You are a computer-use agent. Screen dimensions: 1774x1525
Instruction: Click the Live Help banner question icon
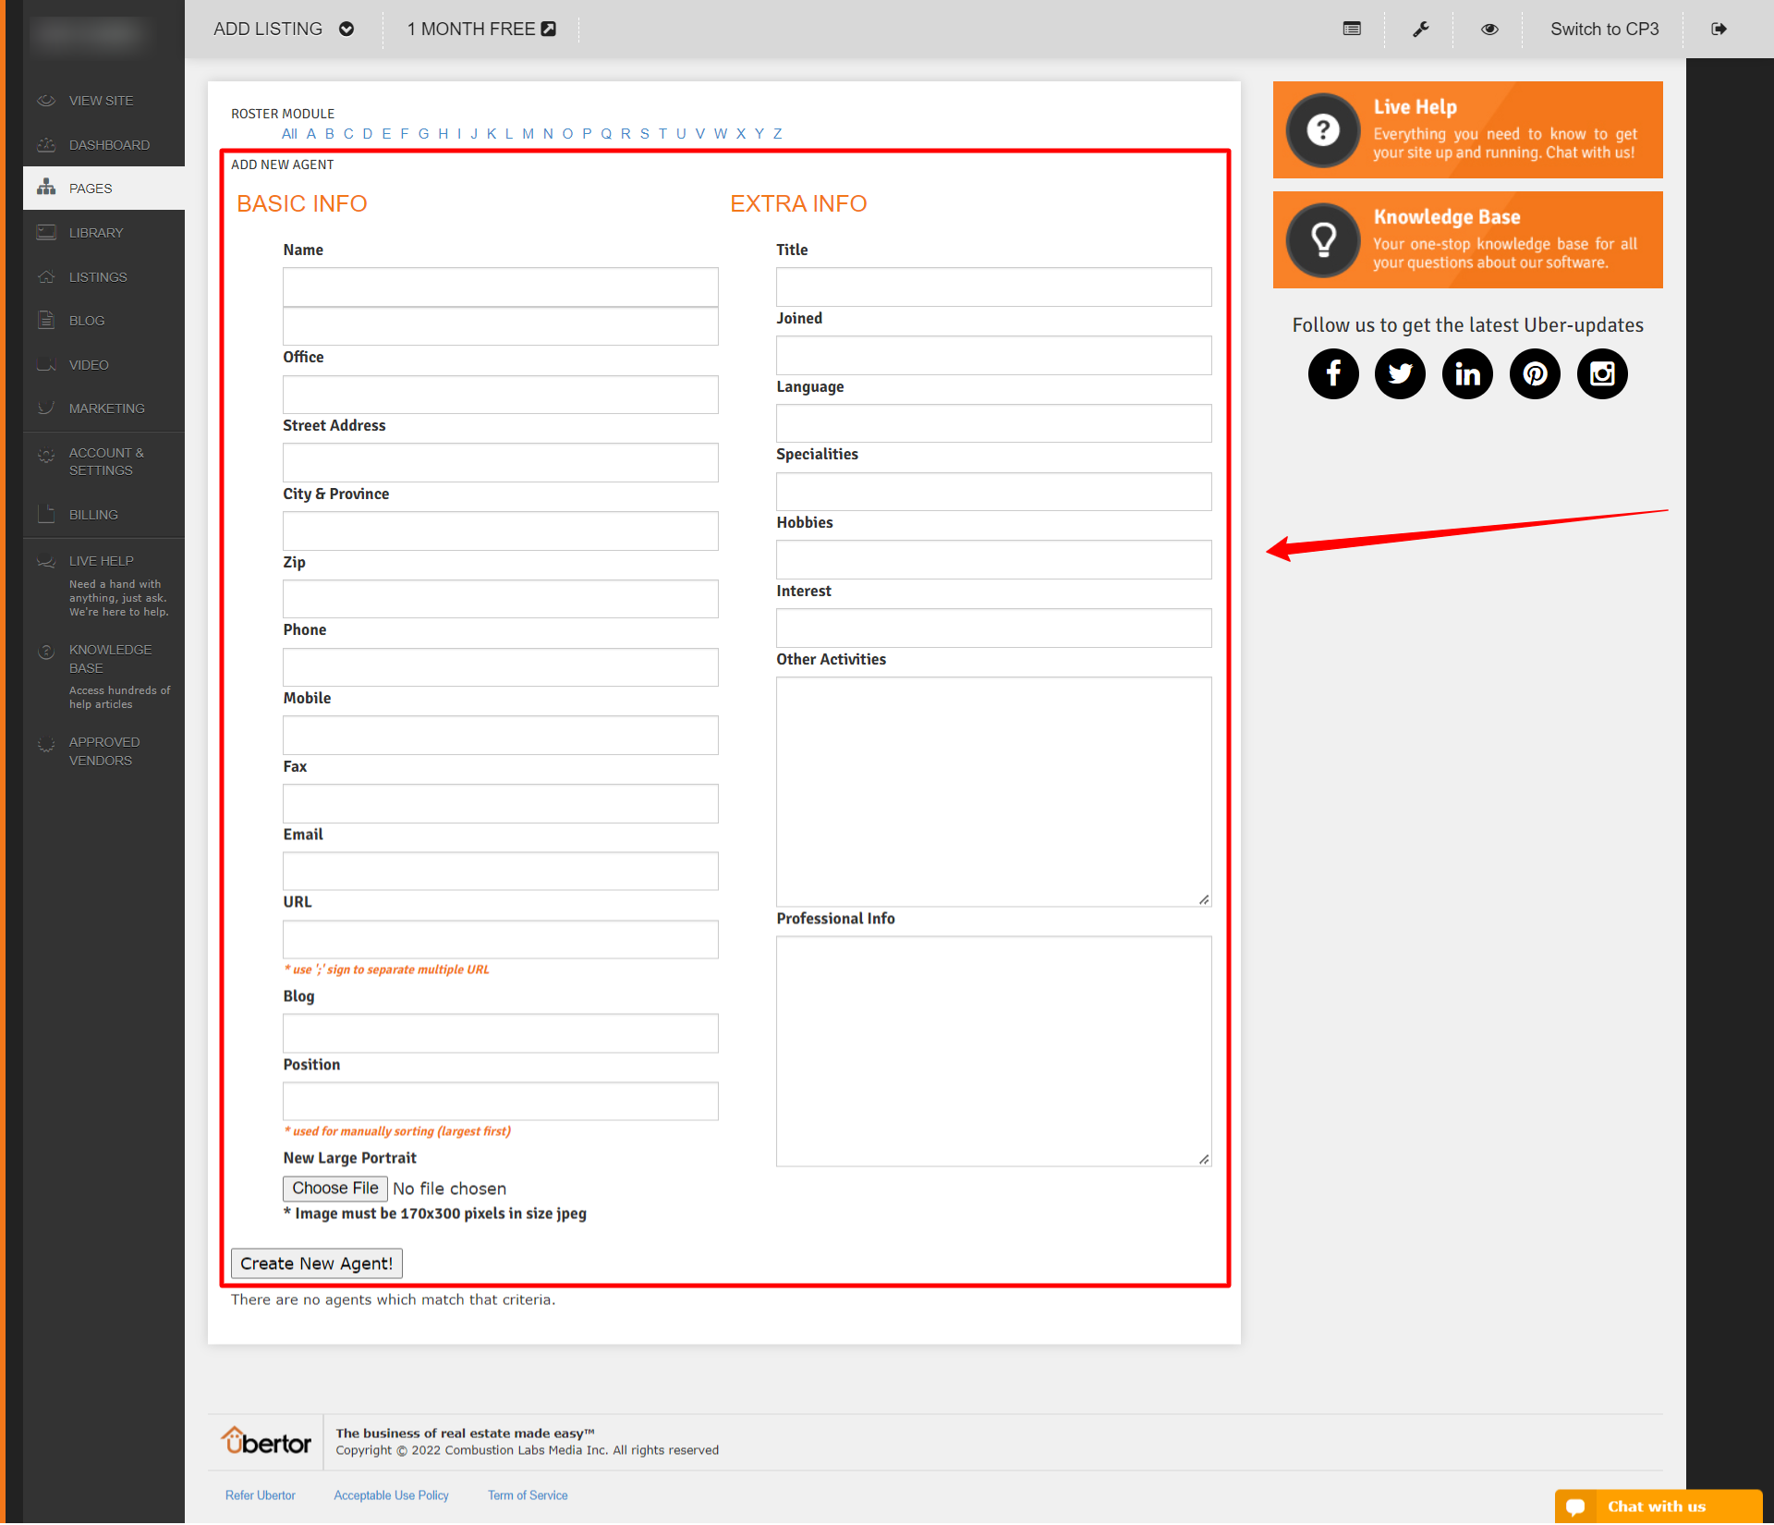(1323, 129)
